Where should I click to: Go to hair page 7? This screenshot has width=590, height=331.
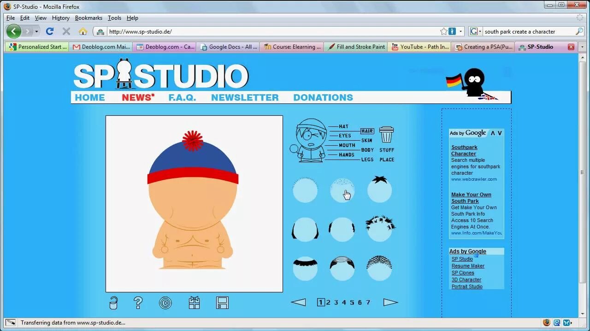[368, 302]
